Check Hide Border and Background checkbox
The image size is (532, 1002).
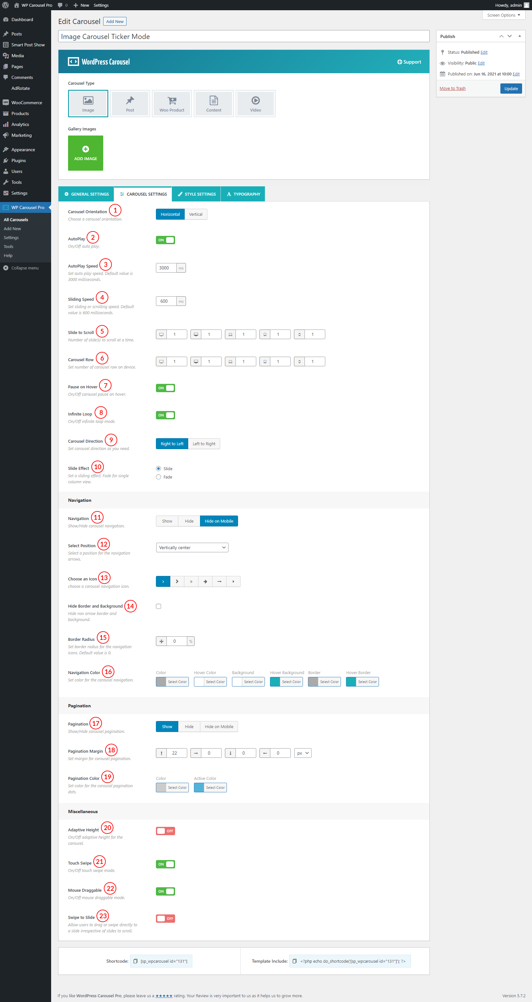click(158, 606)
